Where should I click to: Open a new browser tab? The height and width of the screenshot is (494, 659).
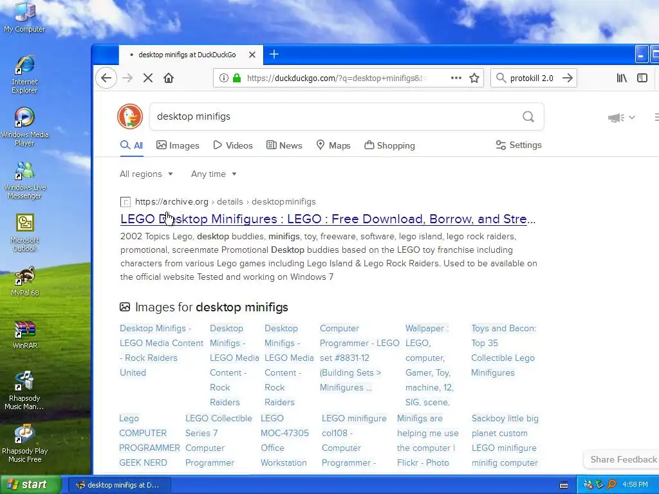(x=274, y=55)
